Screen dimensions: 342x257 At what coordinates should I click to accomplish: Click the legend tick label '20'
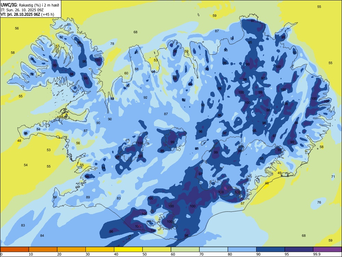click(x=59, y=254)
